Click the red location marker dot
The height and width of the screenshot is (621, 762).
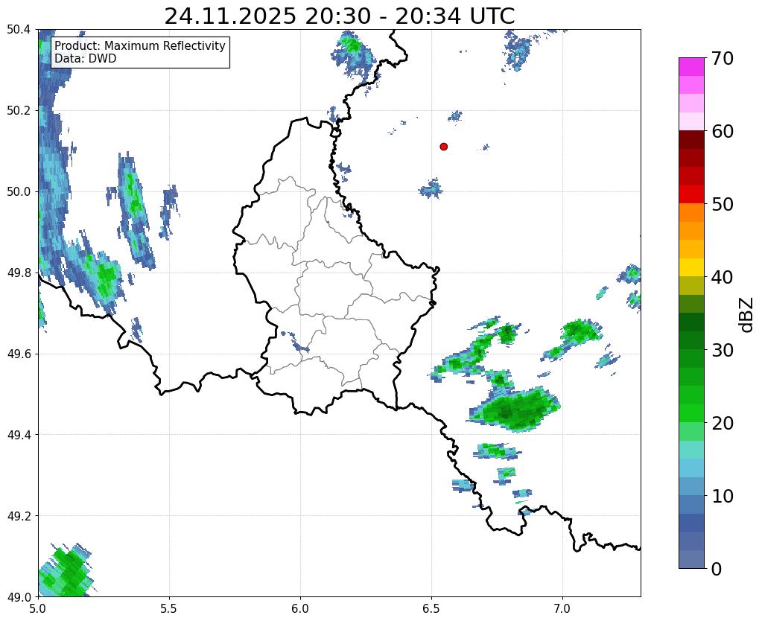point(444,147)
